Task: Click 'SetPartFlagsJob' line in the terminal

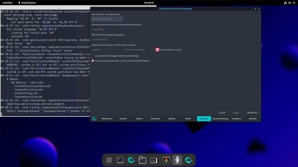Action: (x=26, y=93)
